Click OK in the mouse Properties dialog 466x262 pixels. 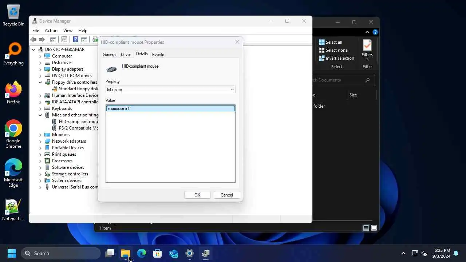[197, 195]
